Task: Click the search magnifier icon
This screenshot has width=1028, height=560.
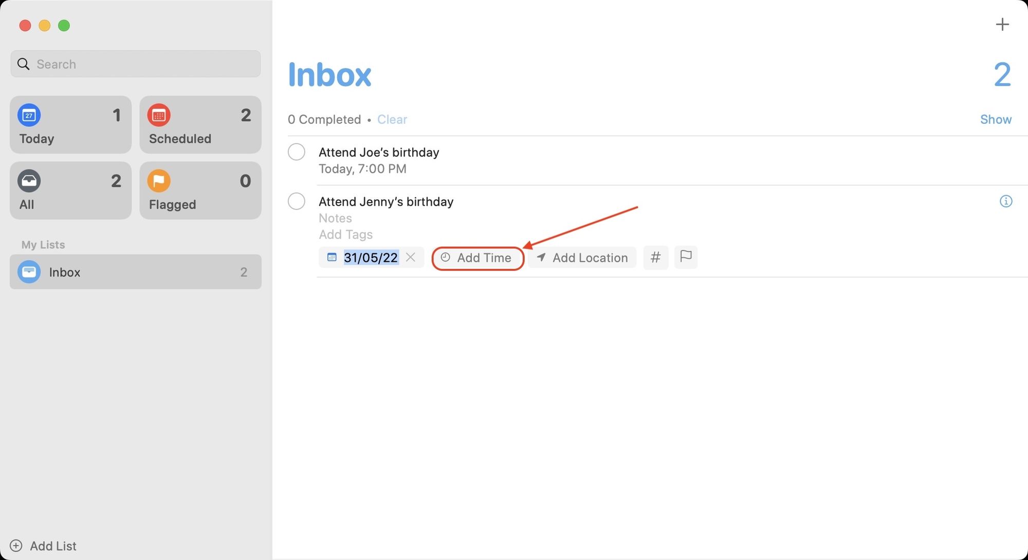Action: [23, 64]
